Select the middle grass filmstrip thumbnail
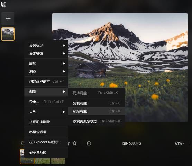Screen dimensions: 192x166 pyautogui.click(x=43, y=161)
